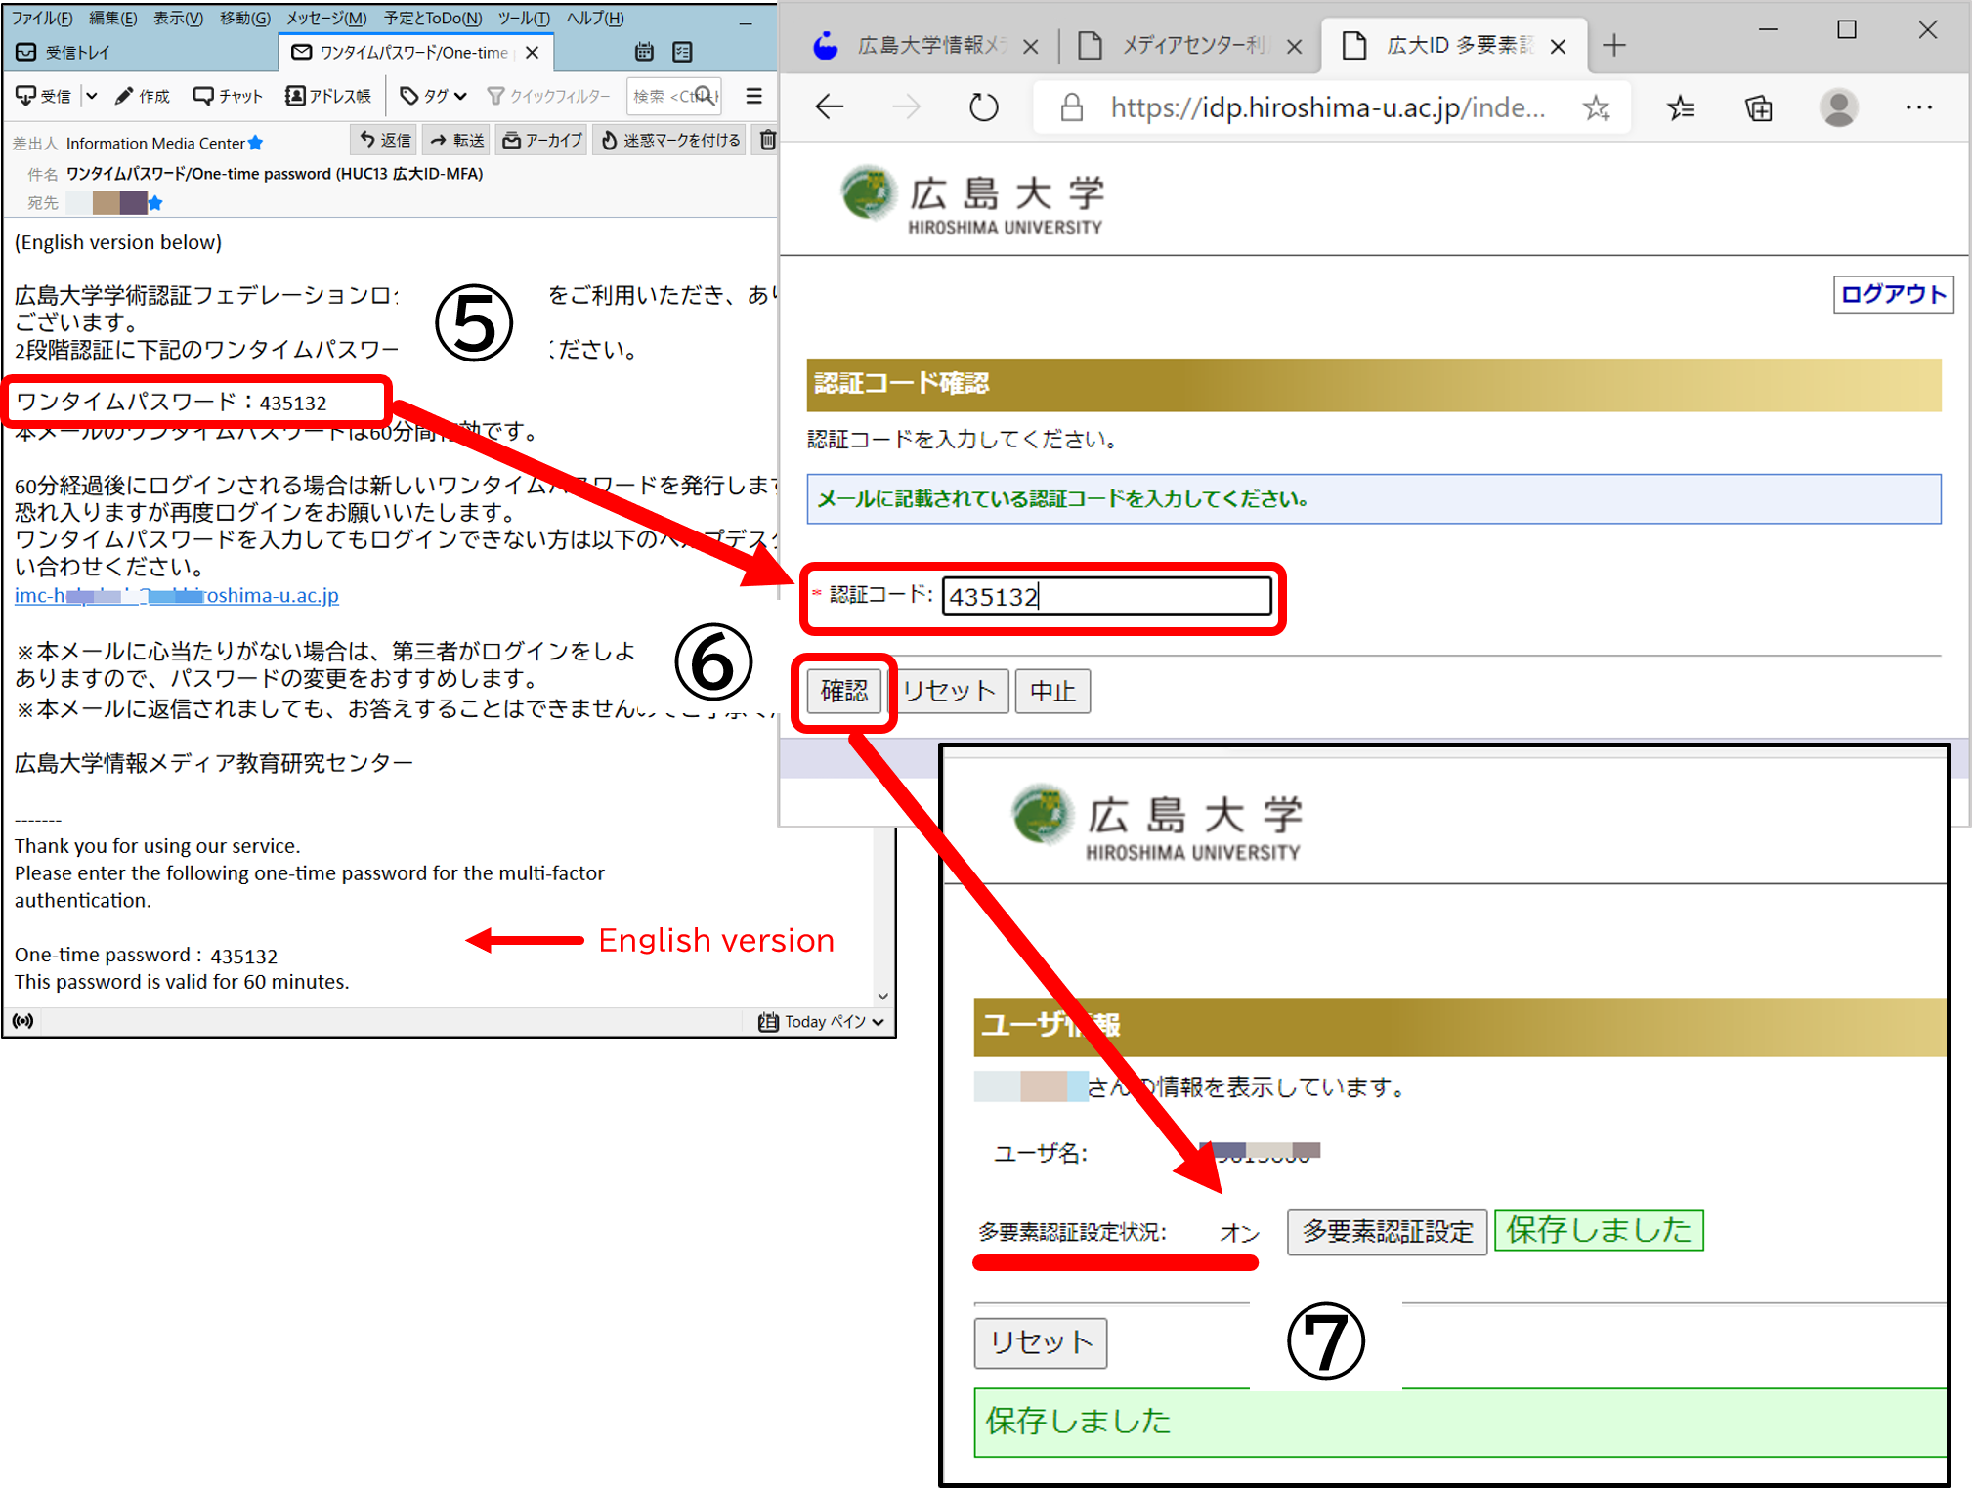Image resolution: width=1972 pixels, height=1488 pixels.
Task: Add this page to favorites star
Action: pos(1597,107)
